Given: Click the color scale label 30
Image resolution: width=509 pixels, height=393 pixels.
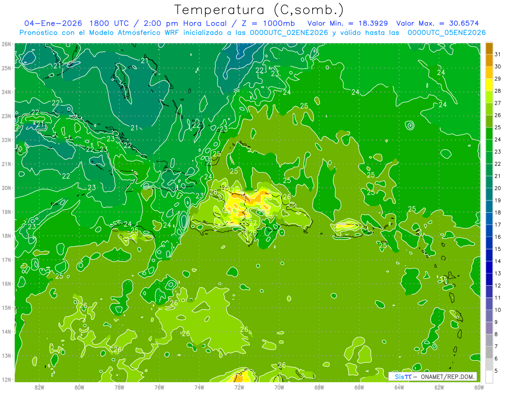Looking at the screenshot, I should click(x=498, y=67).
